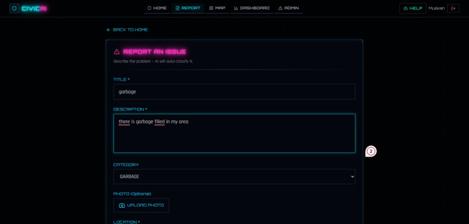The height and width of the screenshot is (224, 469).
Task: Click the camera icon in Upload Photo
Action: click(122, 205)
